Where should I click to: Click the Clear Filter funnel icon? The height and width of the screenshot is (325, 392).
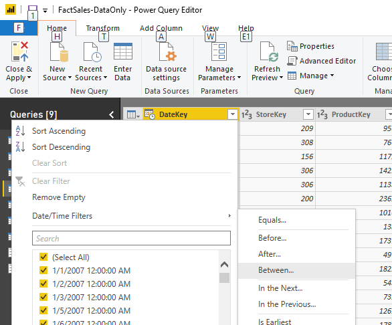pyautogui.click(x=20, y=181)
